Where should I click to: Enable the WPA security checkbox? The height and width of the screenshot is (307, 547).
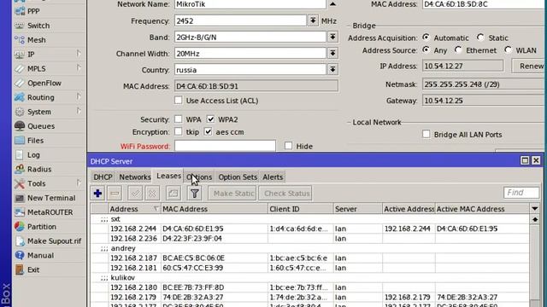pos(179,119)
